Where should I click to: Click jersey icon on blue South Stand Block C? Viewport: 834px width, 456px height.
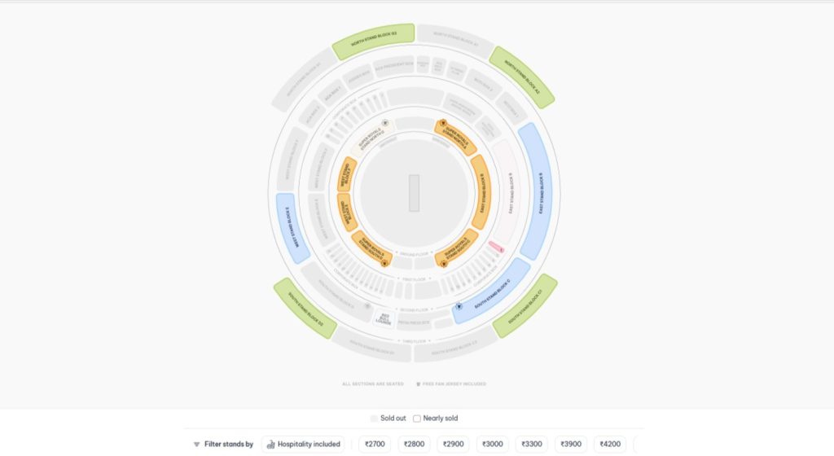coord(459,307)
